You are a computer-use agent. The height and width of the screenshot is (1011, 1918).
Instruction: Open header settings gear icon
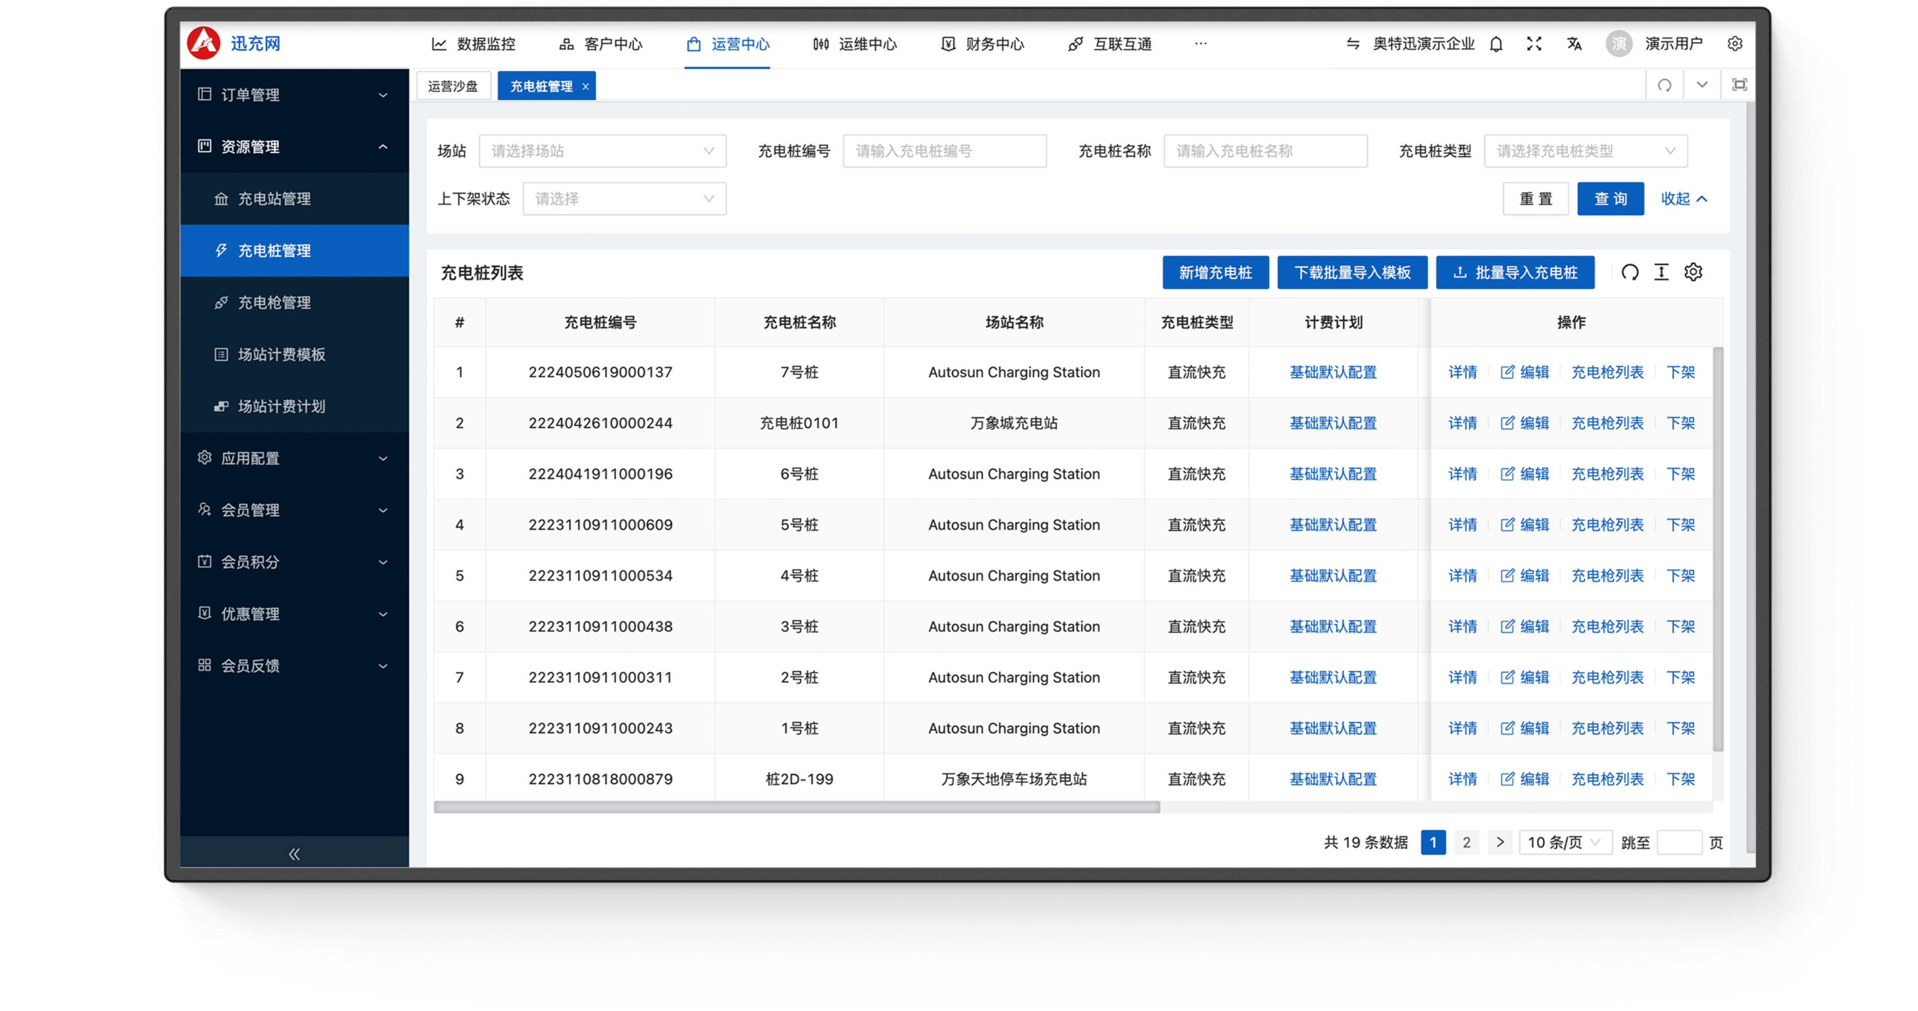point(1734,44)
